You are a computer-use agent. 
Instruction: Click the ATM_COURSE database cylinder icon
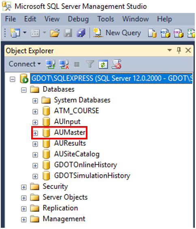tap(46, 111)
